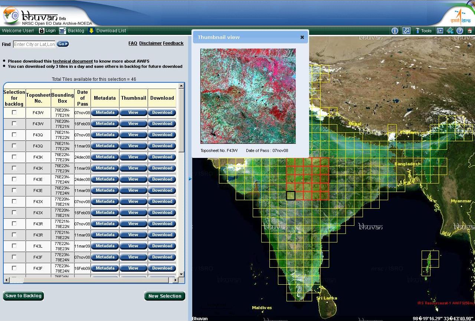Download tile F43X 16Feb09
The image size is (475, 321).
pos(162,212)
